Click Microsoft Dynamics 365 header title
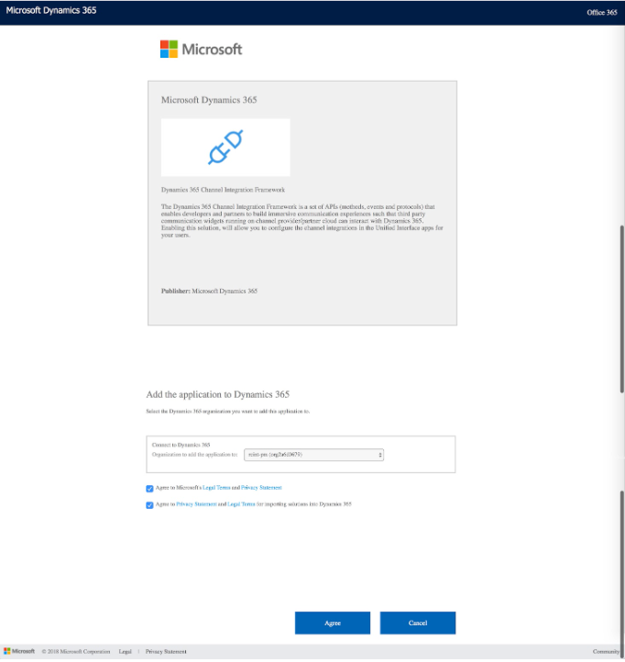Image resolution: width=625 pixels, height=662 pixels. (x=51, y=11)
